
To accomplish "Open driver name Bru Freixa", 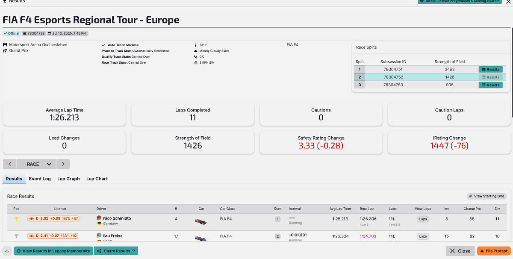I will pyautogui.click(x=114, y=236).
